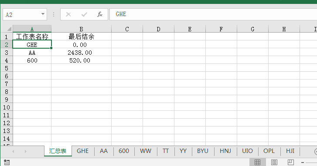Click the formula bar resize handle dots
This screenshot has width=317, height=166.
54,14
